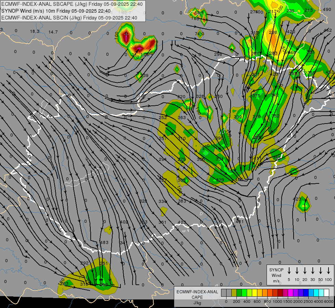Click the 20 m/s wind arrow in legend
This screenshot has width=335, height=308.
(x=305, y=271)
